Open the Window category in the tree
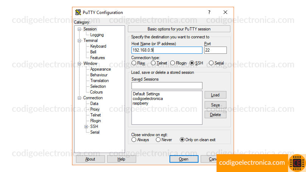 coord(90,63)
